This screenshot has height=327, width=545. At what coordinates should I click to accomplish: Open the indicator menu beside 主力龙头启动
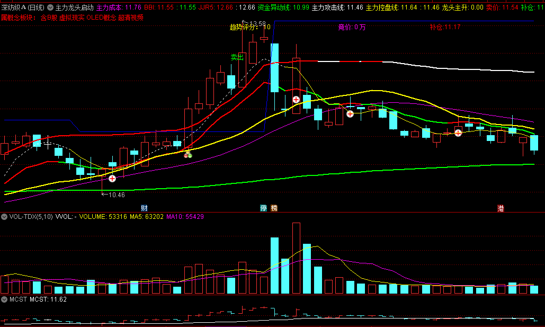(50, 7)
